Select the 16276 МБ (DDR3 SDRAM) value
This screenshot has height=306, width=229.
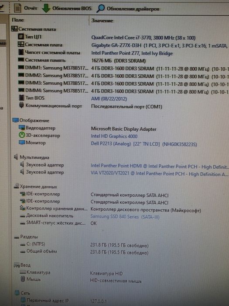(118, 61)
